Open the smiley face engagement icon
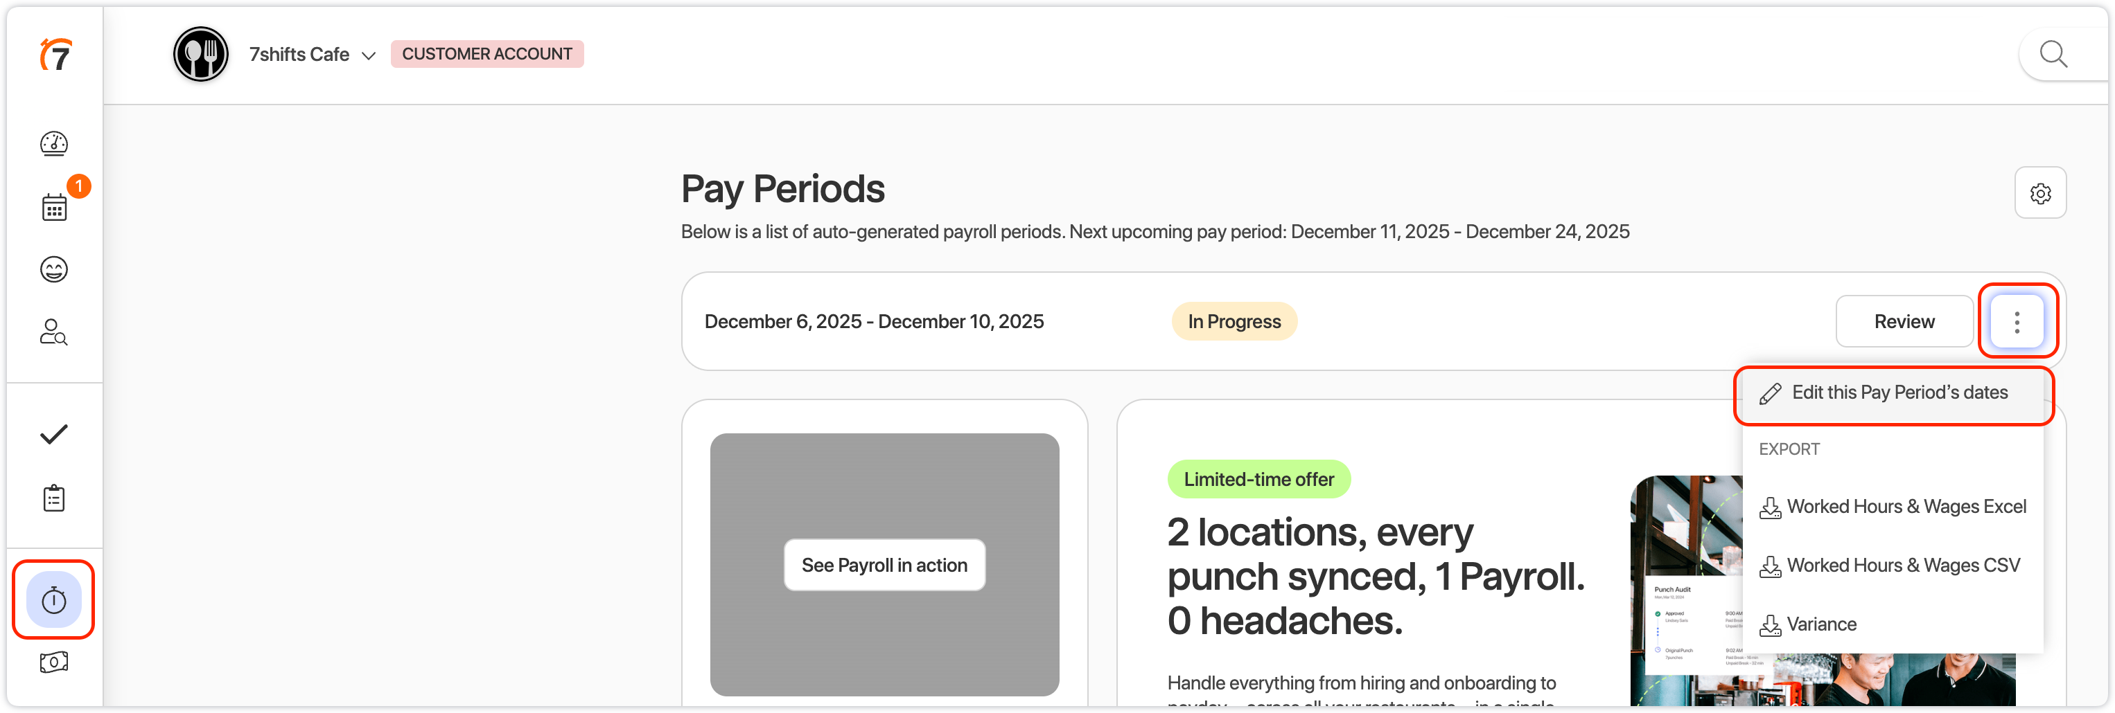 pyautogui.click(x=54, y=269)
